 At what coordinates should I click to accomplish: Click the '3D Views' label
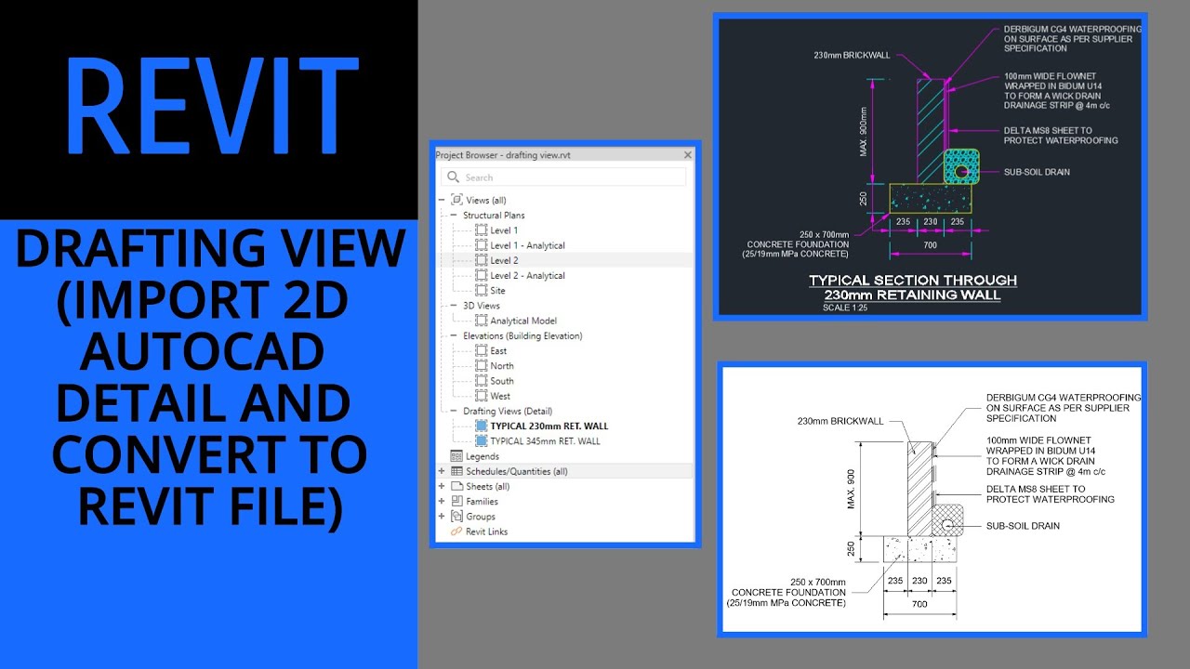tap(482, 306)
